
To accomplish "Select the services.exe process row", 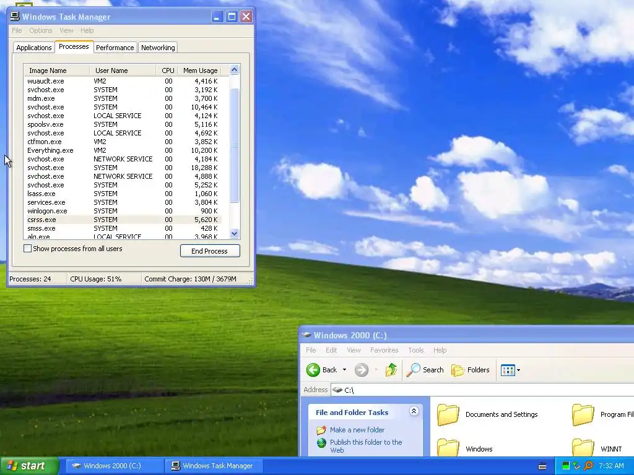I will [123, 202].
